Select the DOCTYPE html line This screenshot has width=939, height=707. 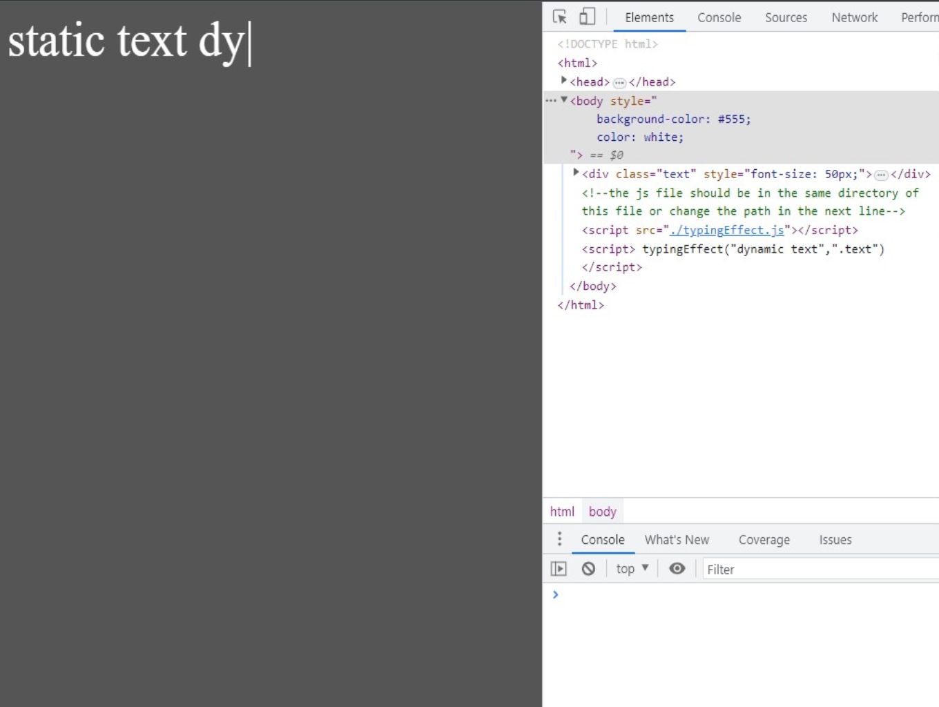click(608, 43)
